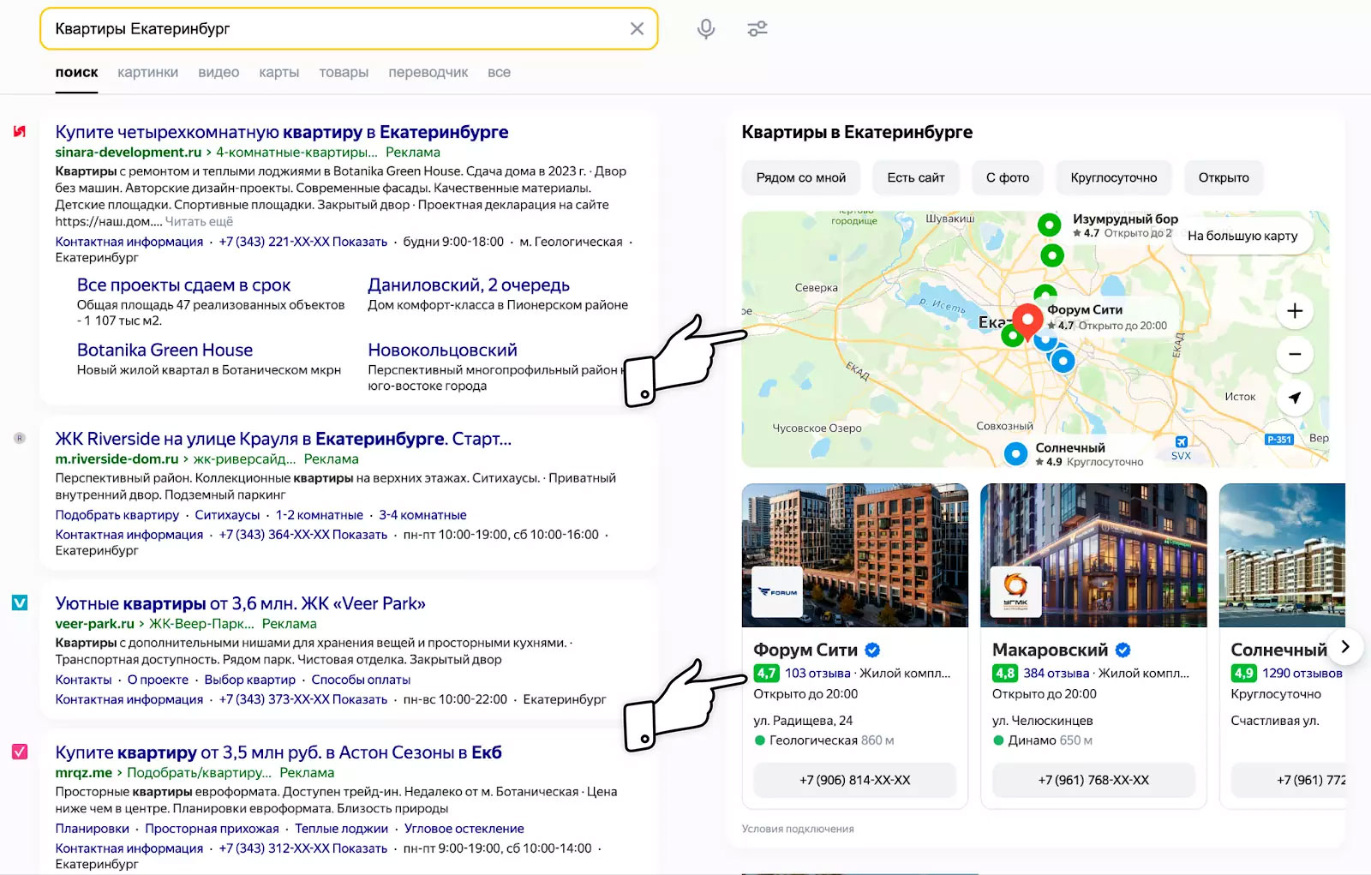This screenshot has width=1371, height=875.
Task: Open Условия подключения link
Action: pyautogui.click(x=798, y=829)
